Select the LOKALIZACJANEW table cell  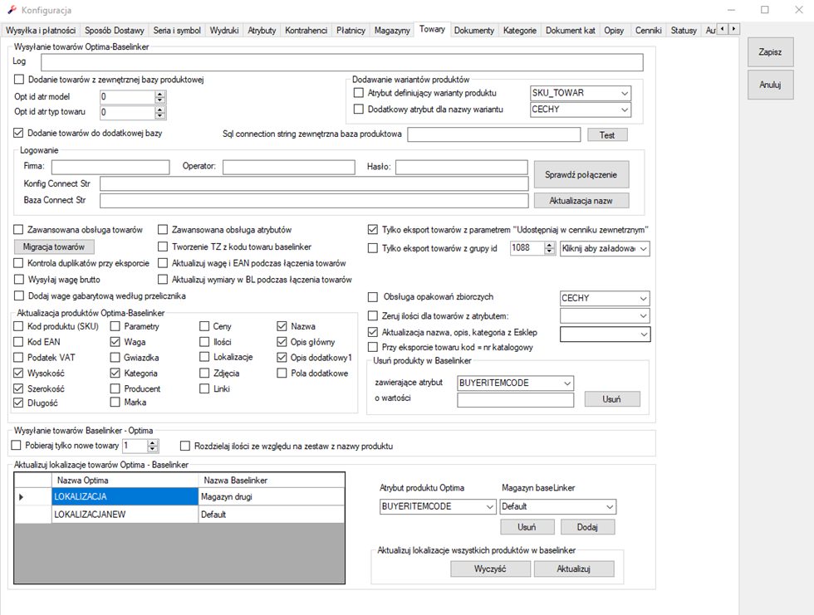pos(125,515)
